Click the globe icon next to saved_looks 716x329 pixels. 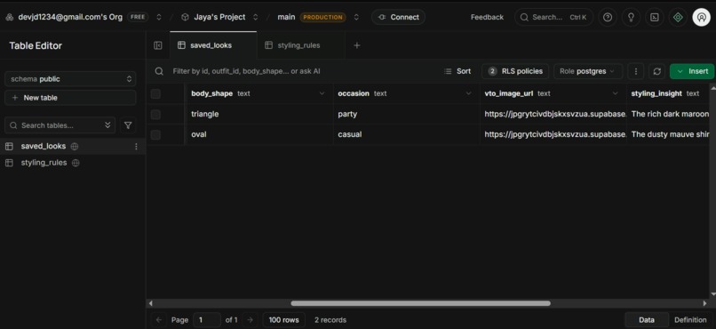point(75,146)
